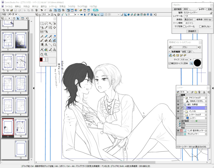Toggle visibility of 飾り、効果音 layer

178,105
